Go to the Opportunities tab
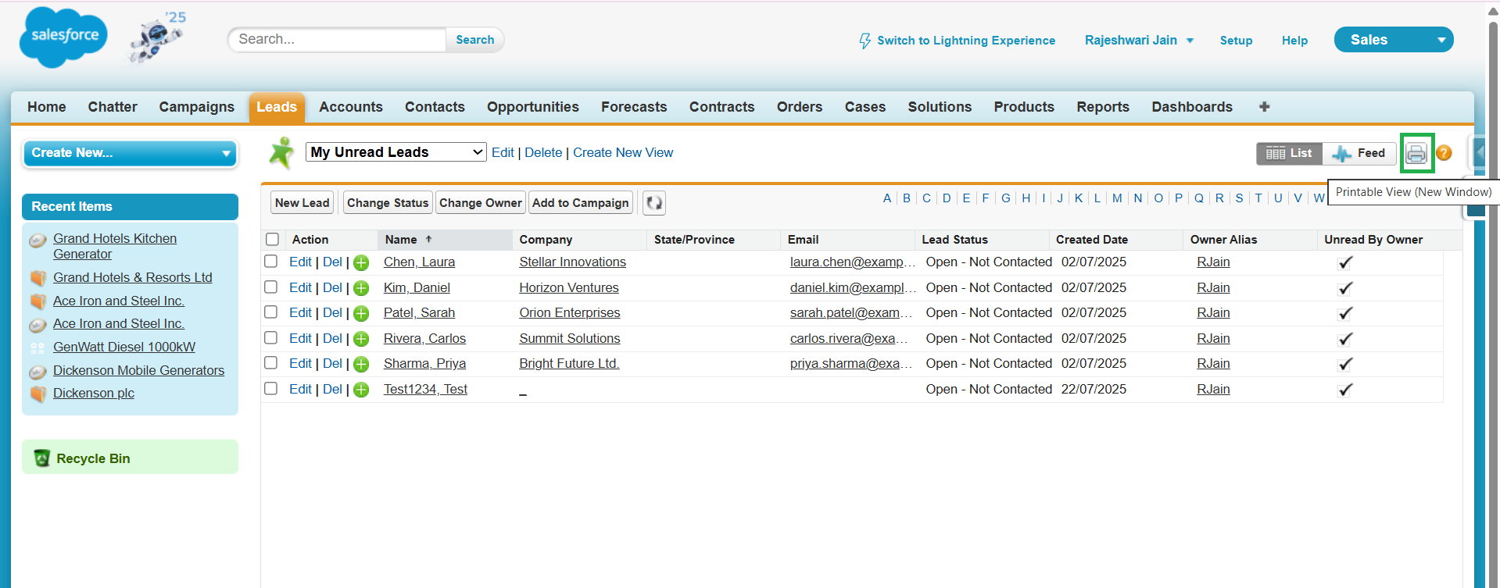Viewport: 1500px width, 588px height. 532,107
